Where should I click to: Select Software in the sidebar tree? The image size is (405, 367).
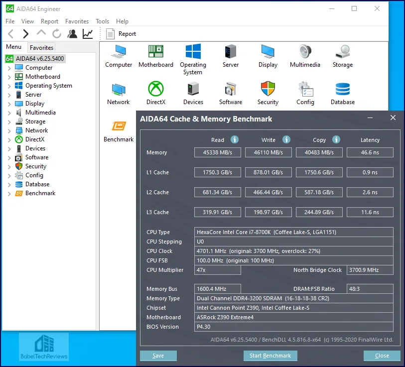(x=32, y=157)
